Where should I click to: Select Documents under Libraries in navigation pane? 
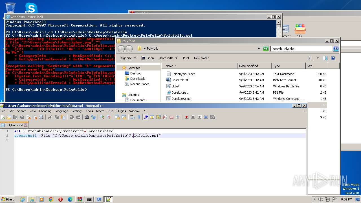coord(138,100)
